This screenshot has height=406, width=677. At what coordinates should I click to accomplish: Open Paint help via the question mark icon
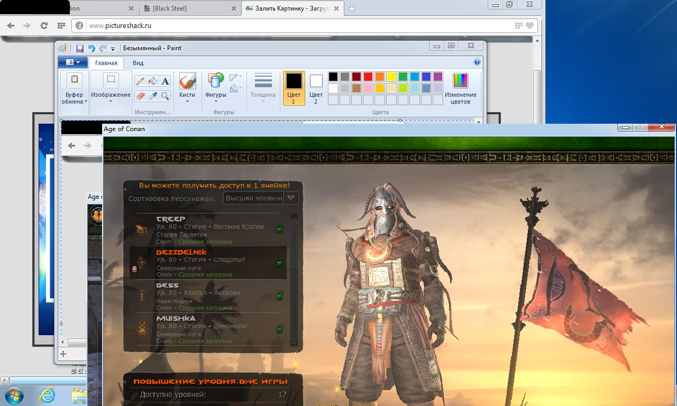tap(477, 62)
